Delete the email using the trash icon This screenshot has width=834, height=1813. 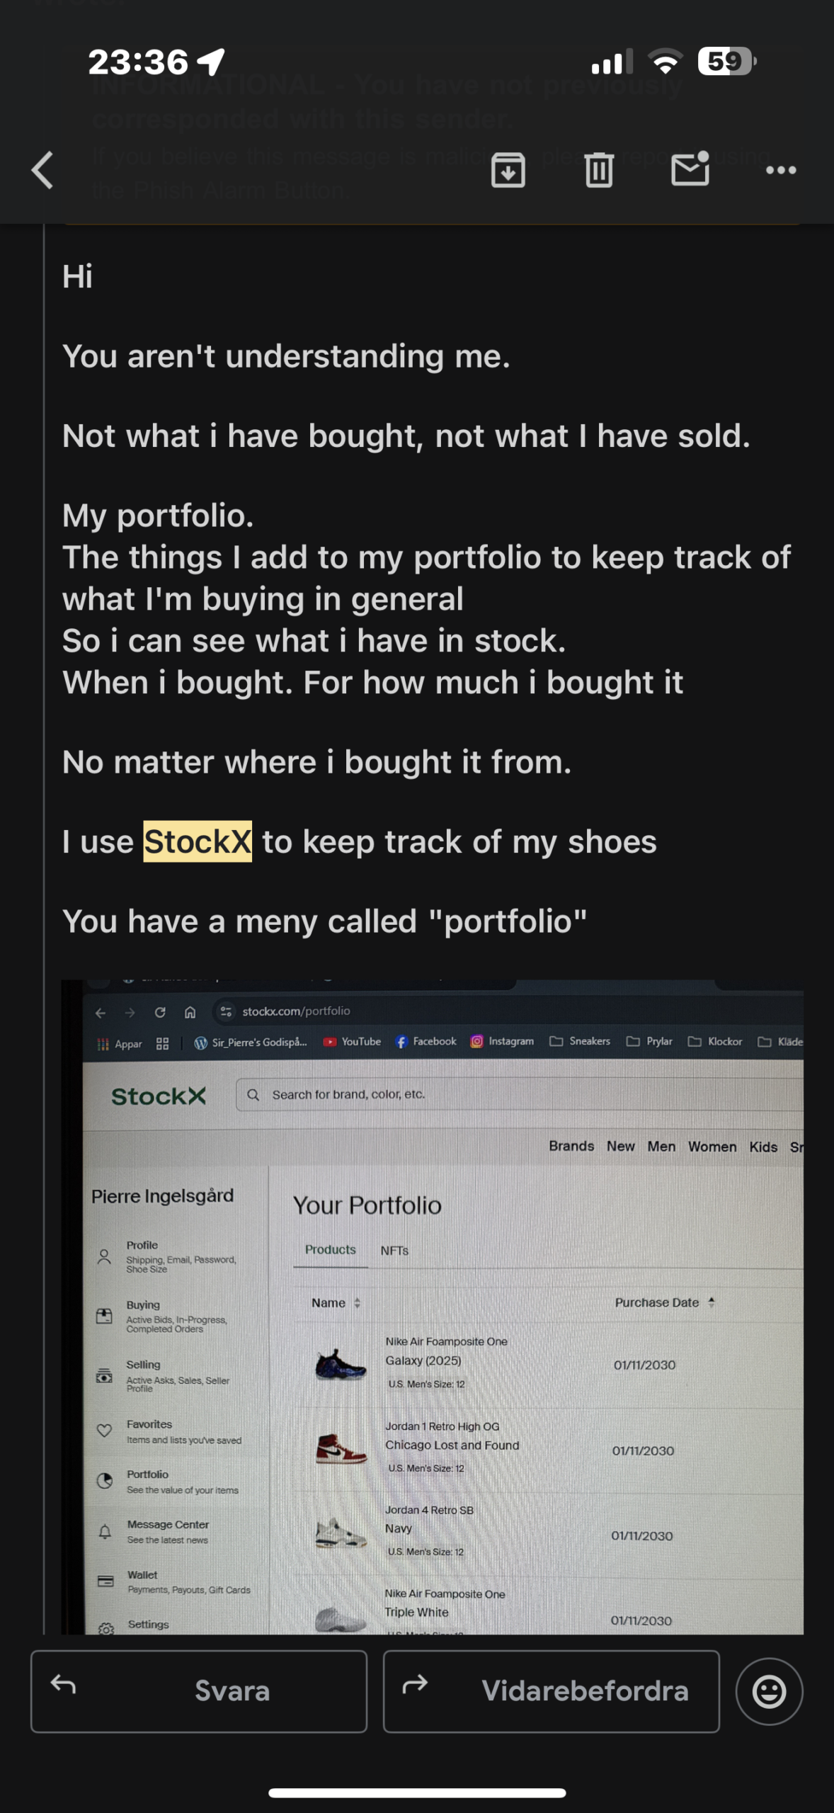tap(598, 170)
